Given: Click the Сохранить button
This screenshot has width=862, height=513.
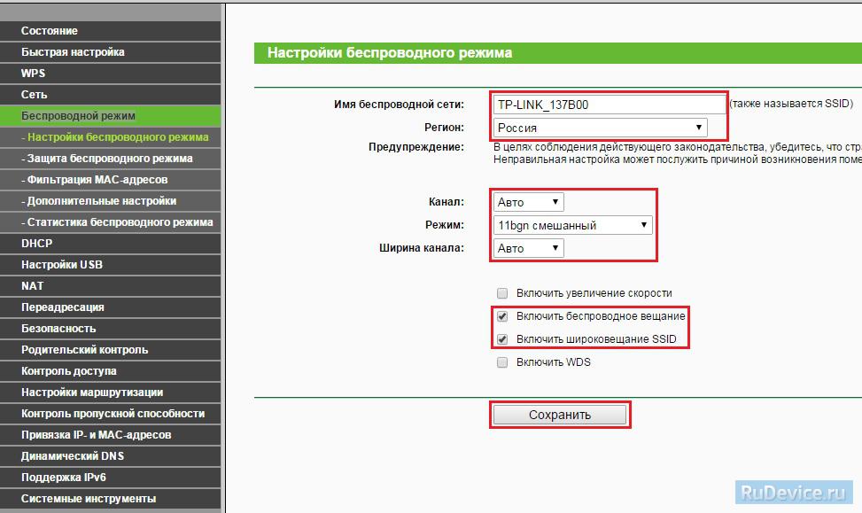Looking at the screenshot, I should click(560, 416).
